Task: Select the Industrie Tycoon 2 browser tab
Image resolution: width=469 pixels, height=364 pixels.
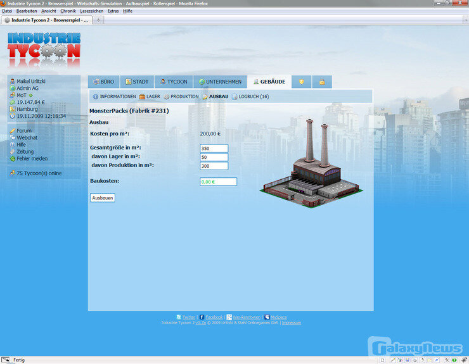Action: coord(46,20)
